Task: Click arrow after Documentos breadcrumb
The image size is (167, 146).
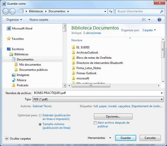Action: coord(68,11)
